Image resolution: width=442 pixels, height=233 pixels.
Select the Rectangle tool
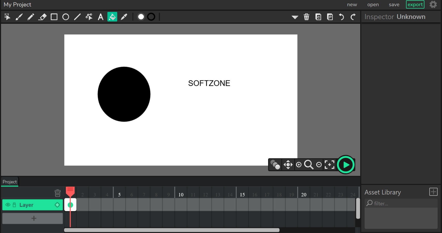(54, 17)
